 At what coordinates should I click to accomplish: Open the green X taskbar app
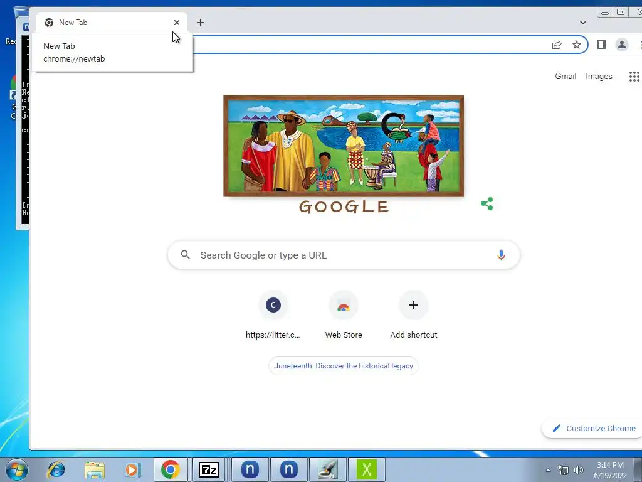point(366,469)
